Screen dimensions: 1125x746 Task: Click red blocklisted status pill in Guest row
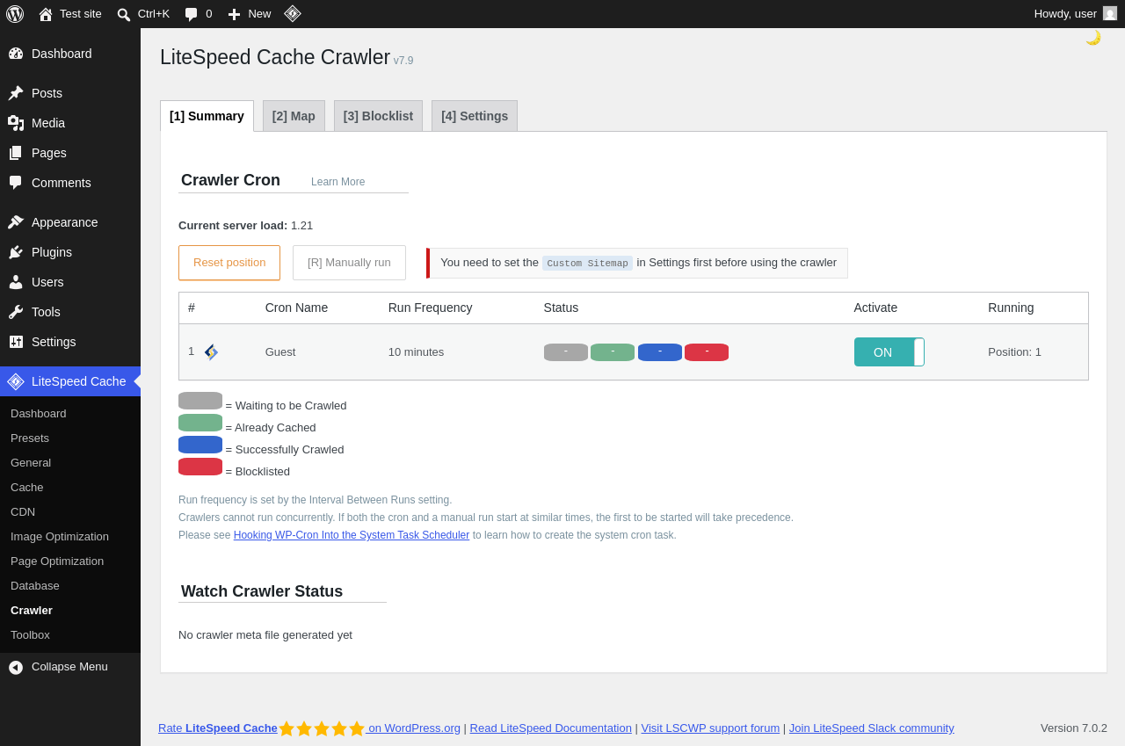click(707, 352)
